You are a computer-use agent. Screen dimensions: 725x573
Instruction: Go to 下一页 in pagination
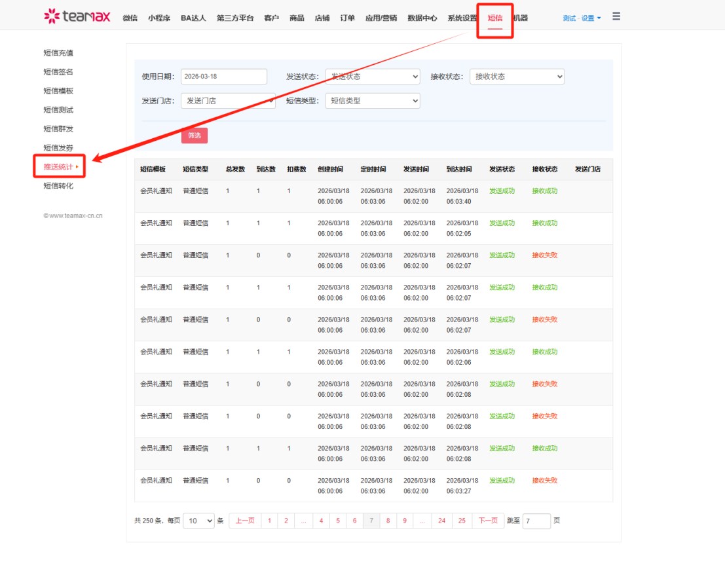tap(488, 521)
